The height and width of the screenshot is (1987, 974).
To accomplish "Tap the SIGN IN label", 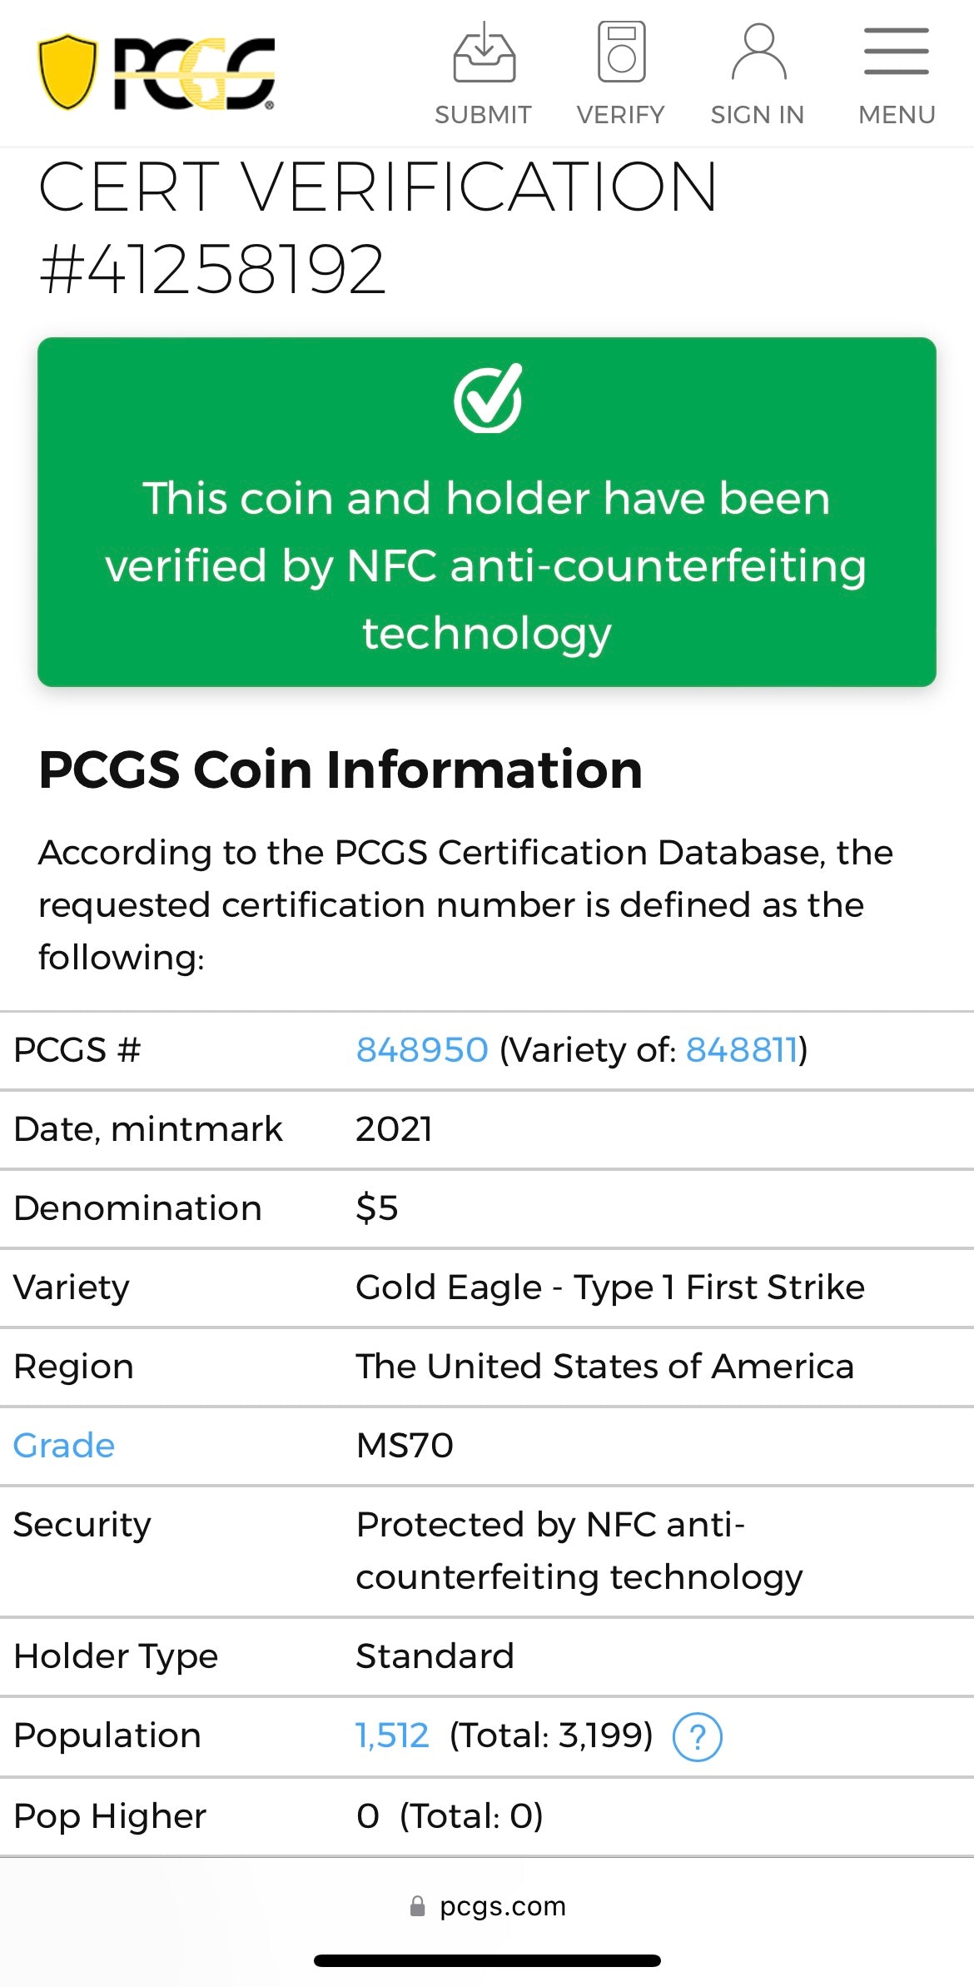I will [756, 114].
